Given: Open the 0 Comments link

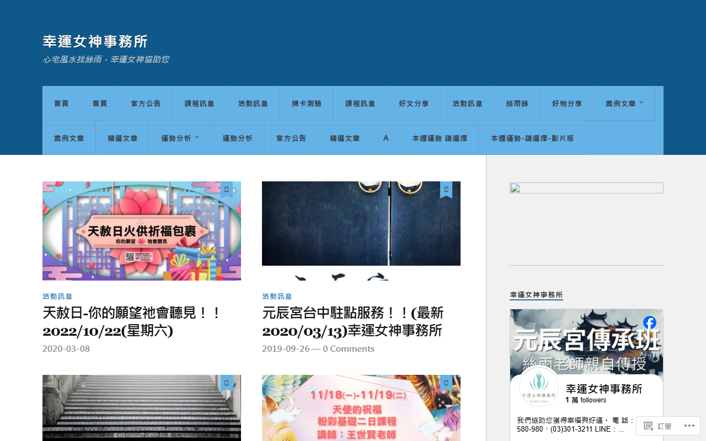Looking at the screenshot, I should click(x=349, y=349).
